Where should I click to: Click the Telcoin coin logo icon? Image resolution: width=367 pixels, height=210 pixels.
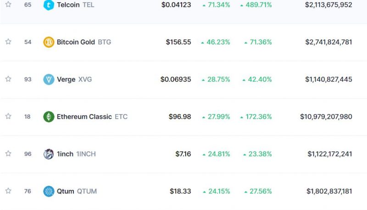[x=49, y=5]
